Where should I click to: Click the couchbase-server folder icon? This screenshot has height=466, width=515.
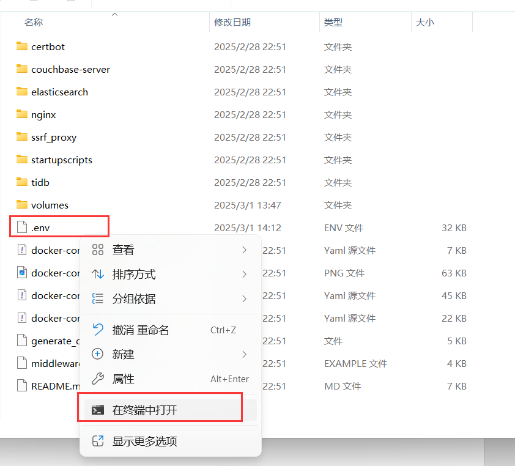point(22,69)
